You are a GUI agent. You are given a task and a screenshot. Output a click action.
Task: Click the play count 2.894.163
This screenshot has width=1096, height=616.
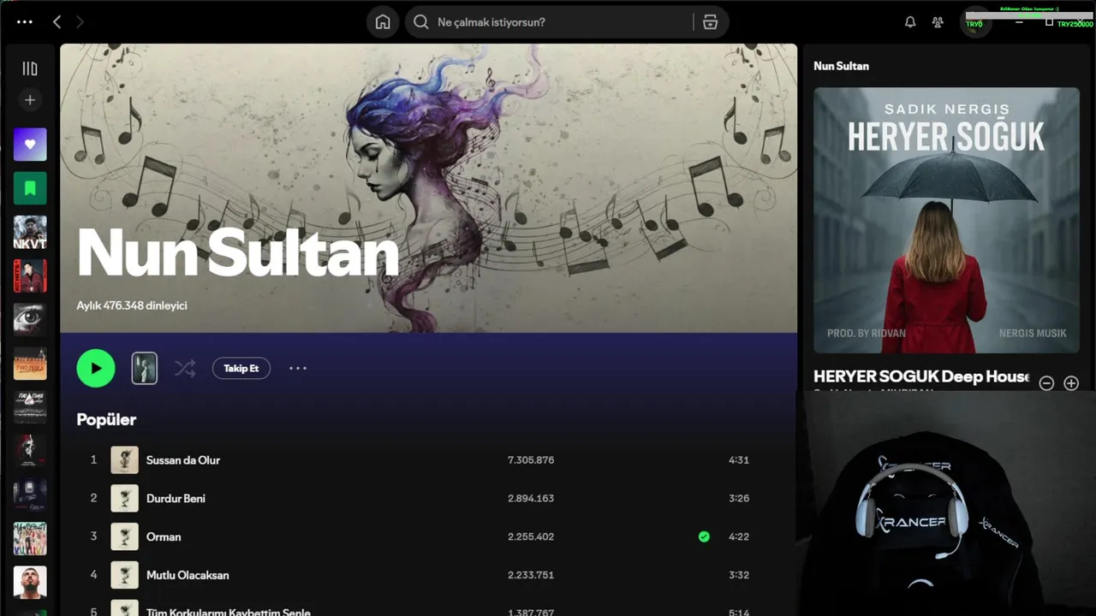(531, 499)
